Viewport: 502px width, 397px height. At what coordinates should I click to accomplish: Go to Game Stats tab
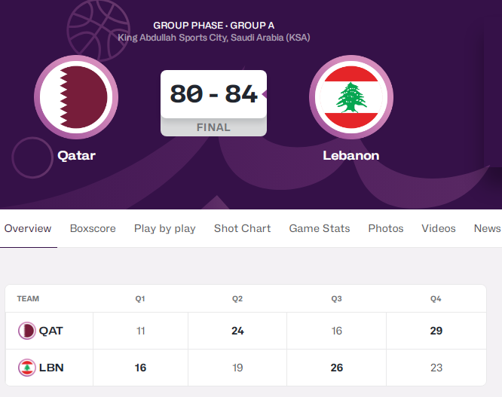pyautogui.click(x=320, y=228)
